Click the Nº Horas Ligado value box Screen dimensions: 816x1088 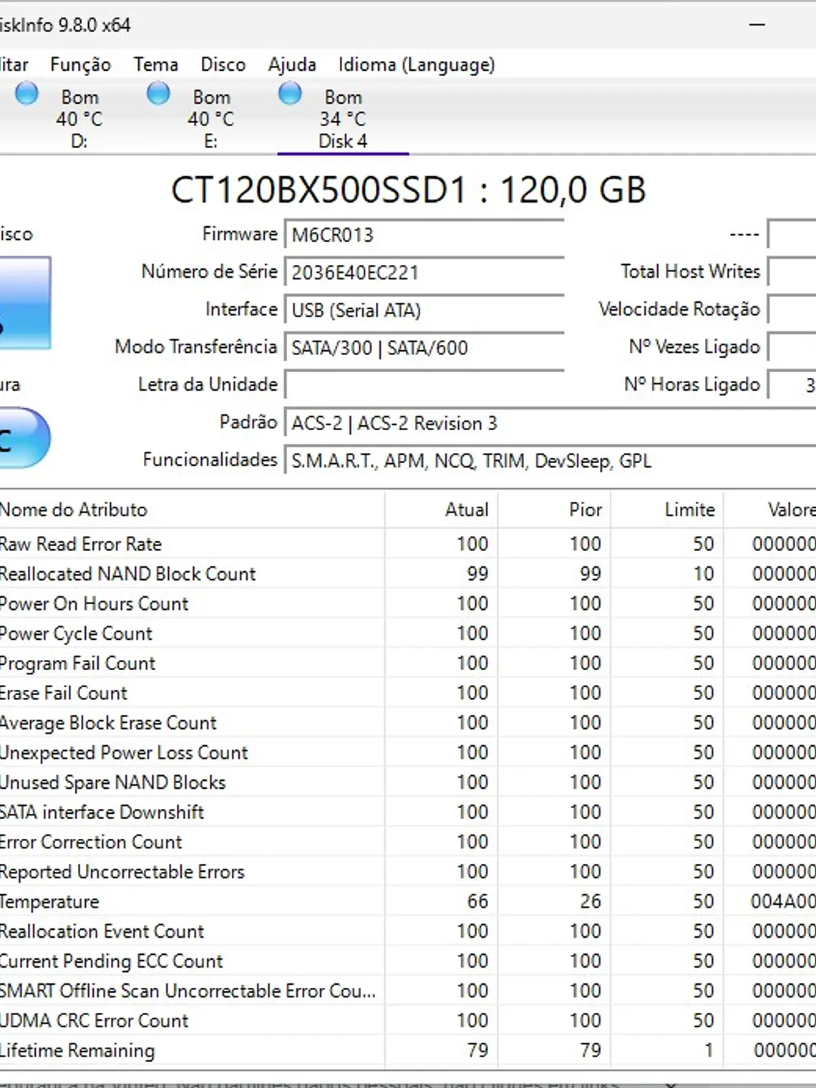point(792,385)
